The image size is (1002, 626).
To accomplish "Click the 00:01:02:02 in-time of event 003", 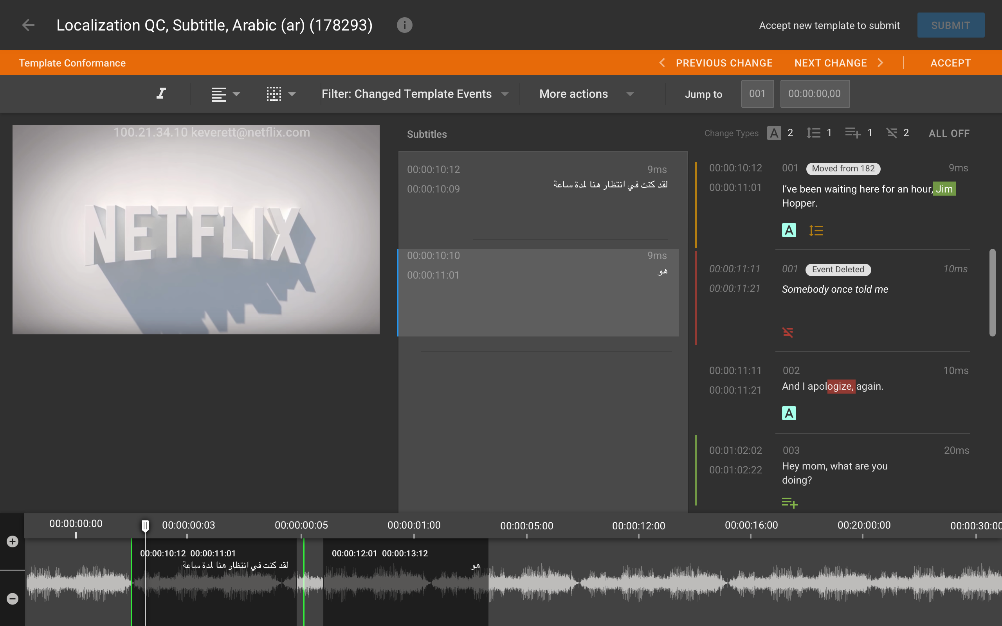I will 735,450.
